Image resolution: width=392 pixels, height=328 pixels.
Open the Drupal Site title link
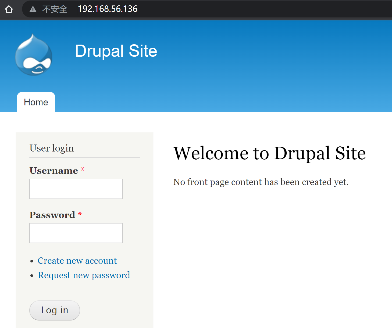tap(116, 51)
